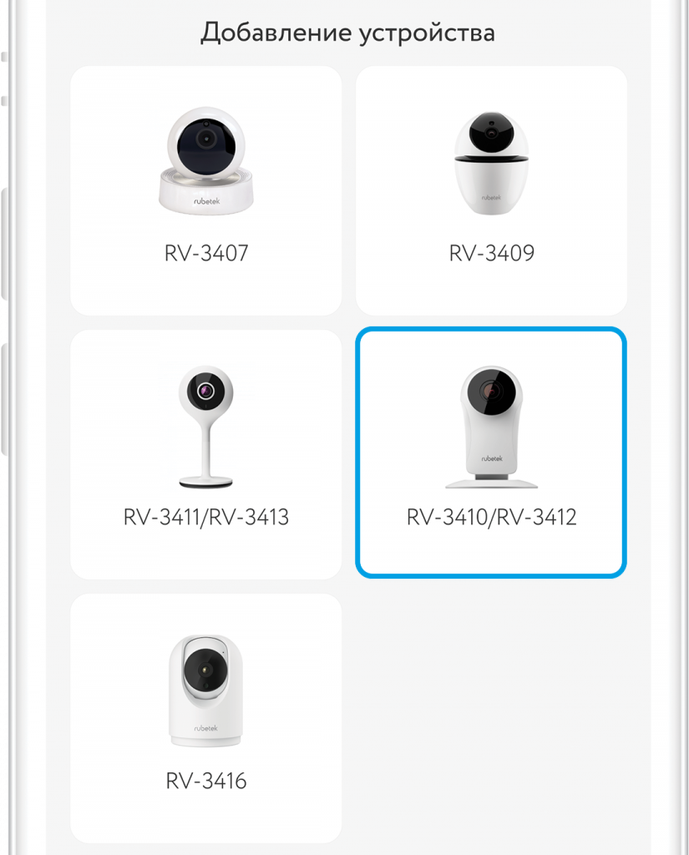Screen dimensions: 689x855
Task: Choose the egg-shaped RV-3409 camera image
Action: click(x=492, y=163)
